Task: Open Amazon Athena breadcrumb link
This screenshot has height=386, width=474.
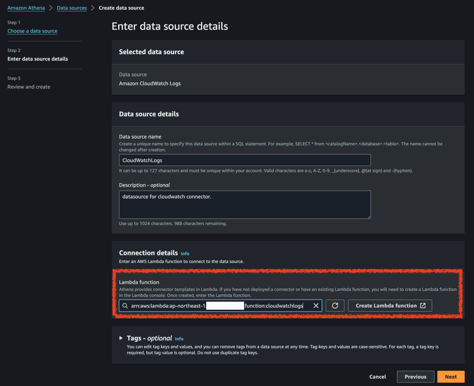Action: click(26, 8)
